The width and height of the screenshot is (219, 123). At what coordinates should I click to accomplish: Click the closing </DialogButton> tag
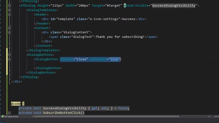click(x=48, y=68)
